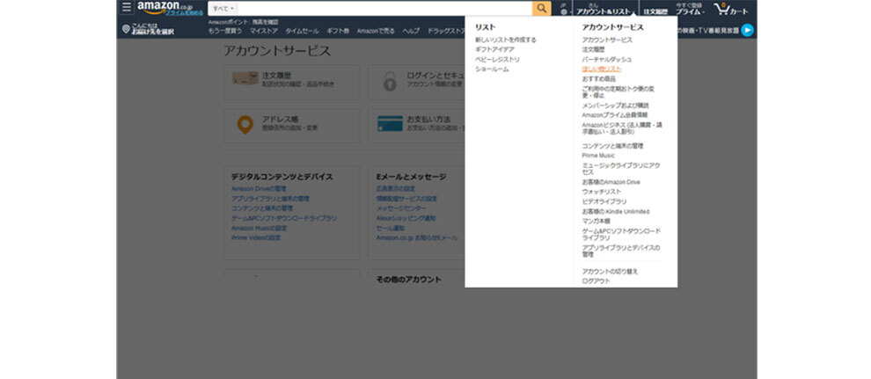Screen dimensions: 871x379
Task: Click セール通知 link on page
Action: 390,228
